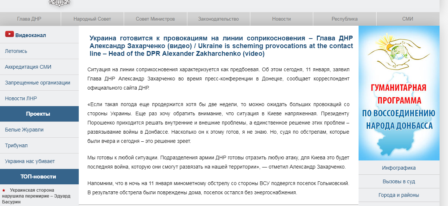Image resolution: width=448 pixels, height=206 pixels.
Task: Open Украина нас убивает link
Action: (x=30, y=161)
